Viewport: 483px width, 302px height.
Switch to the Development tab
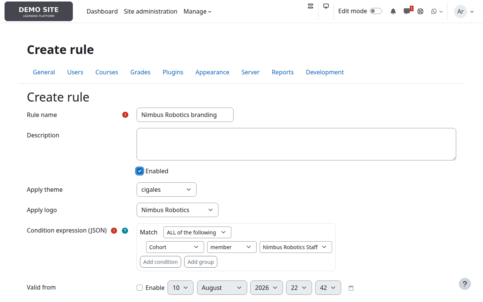[325, 72]
